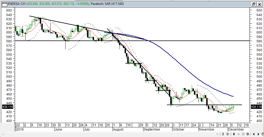Viewport: 264px width, 137px height.
Task: Click the 430.110 price tag on right axis
Action: 256,107
